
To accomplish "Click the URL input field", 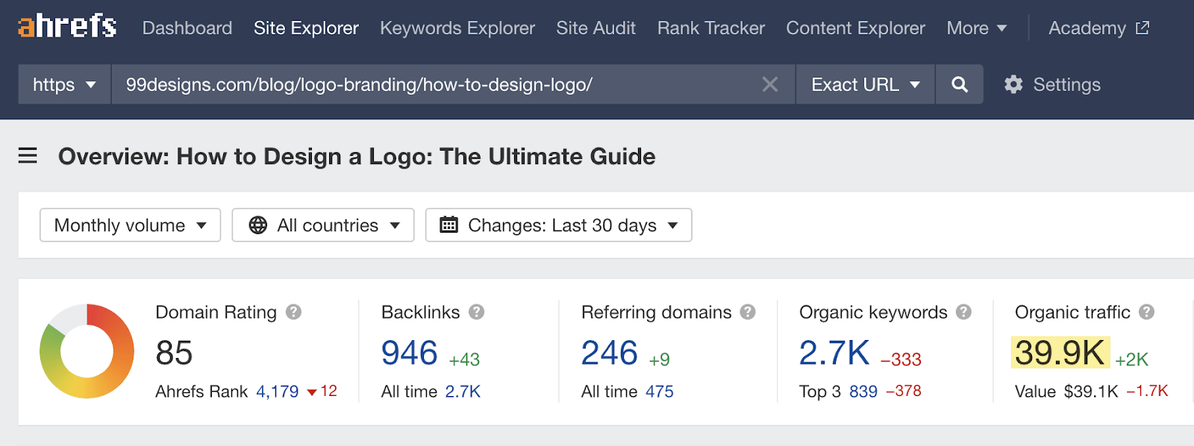I will (x=433, y=84).
